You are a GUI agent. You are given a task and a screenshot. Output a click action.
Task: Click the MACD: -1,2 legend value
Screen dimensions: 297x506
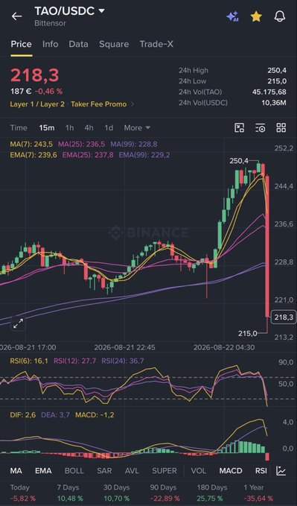(x=95, y=415)
